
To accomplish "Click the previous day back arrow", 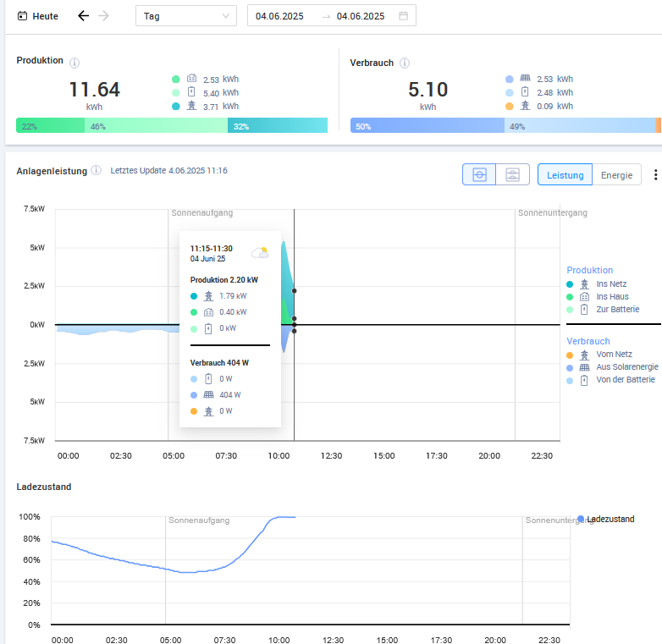I will [x=83, y=16].
